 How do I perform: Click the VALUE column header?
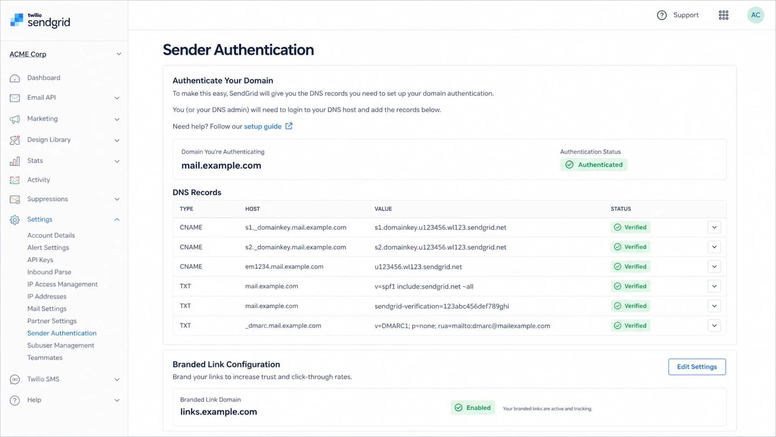(383, 209)
